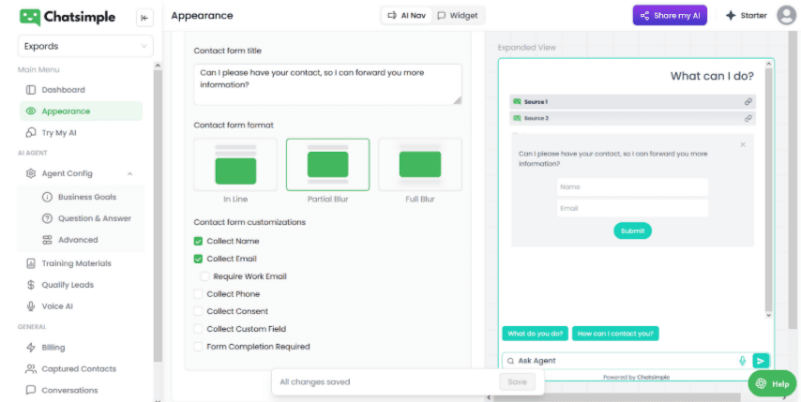Switch to the AI Nav tab
Image resolution: width=801 pixels, height=402 pixels.
[407, 15]
